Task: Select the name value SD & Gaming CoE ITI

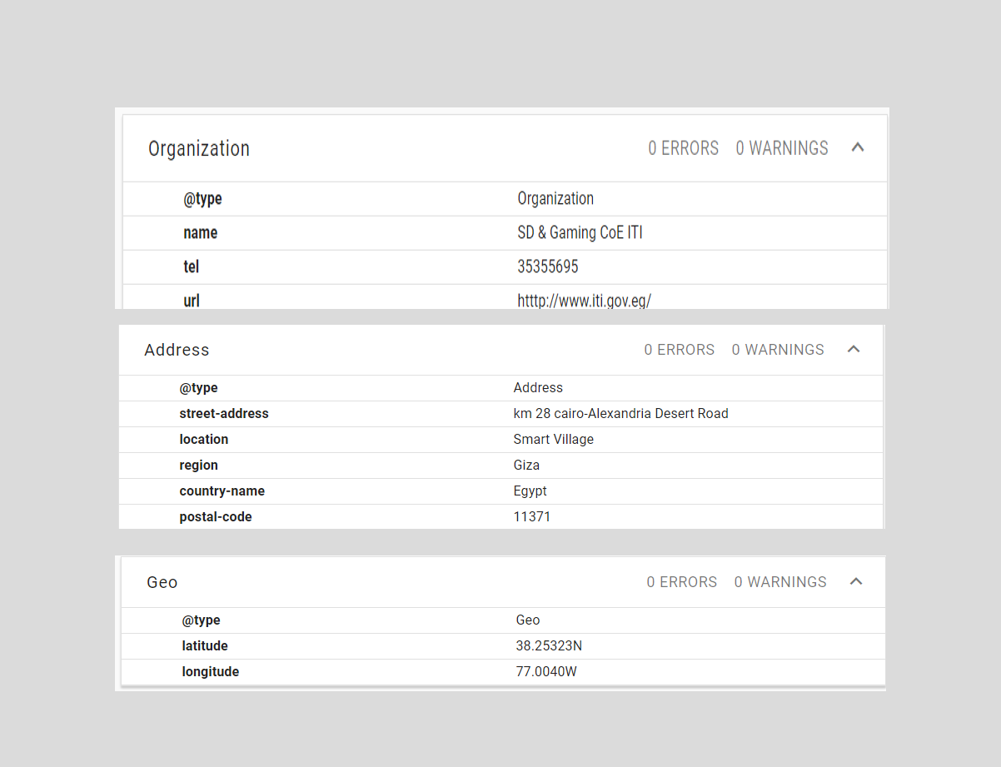Action: coord(580,232)
